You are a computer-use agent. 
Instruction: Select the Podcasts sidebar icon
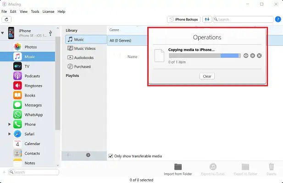[x=17, y=76]
